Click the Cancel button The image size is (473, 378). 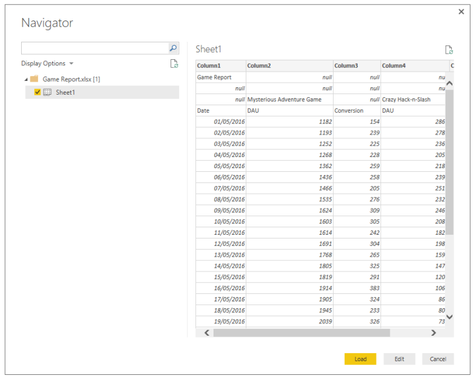pos(438,359)
